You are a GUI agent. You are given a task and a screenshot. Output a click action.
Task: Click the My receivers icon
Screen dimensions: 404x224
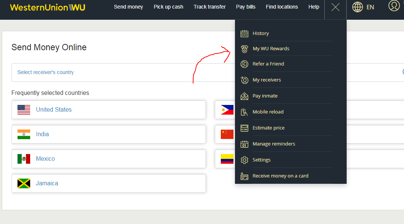tap(244, 80)
